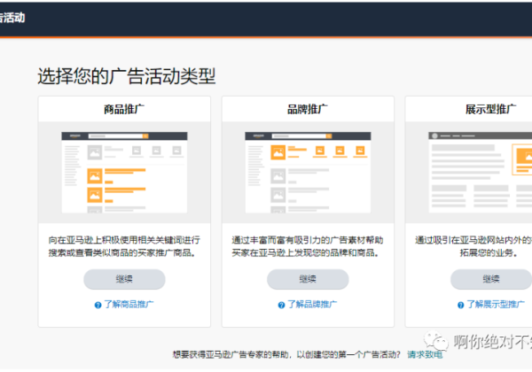Viewport: 532px width, 372px height.
Task: Click description text starting 向在亚马逊上积极使用
Action: (x=124, y=246)
